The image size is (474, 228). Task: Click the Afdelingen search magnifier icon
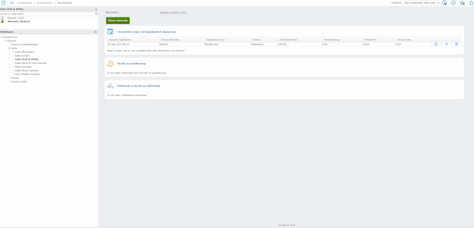[x=95, y=32]
